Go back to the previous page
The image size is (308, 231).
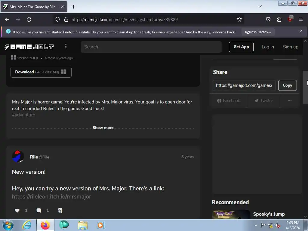pyautogui.click(x=7, y=20)
